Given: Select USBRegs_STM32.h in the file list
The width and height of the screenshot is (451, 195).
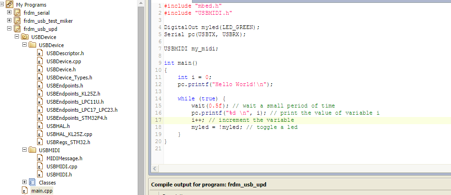Looking at the screenshot, I should [x=68, y=142].
